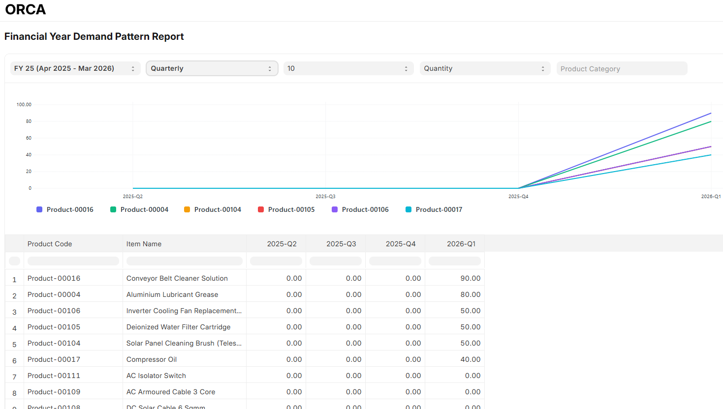Expand the top-10 count dropdown
Image resolution: width=723 pixels, height=409 pixels.
click(x=348, y=68)
